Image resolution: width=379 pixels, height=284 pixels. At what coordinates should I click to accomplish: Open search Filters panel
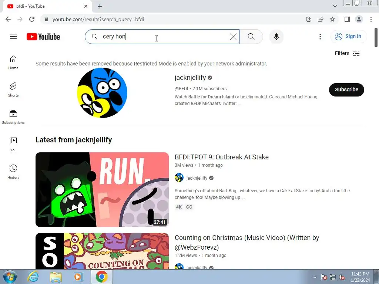pyautogui.click(x=347, y=53)
